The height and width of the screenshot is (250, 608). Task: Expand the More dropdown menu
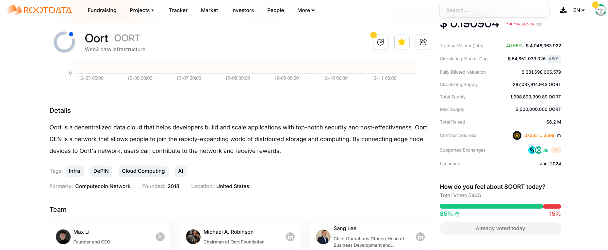(x=306, y=10)
